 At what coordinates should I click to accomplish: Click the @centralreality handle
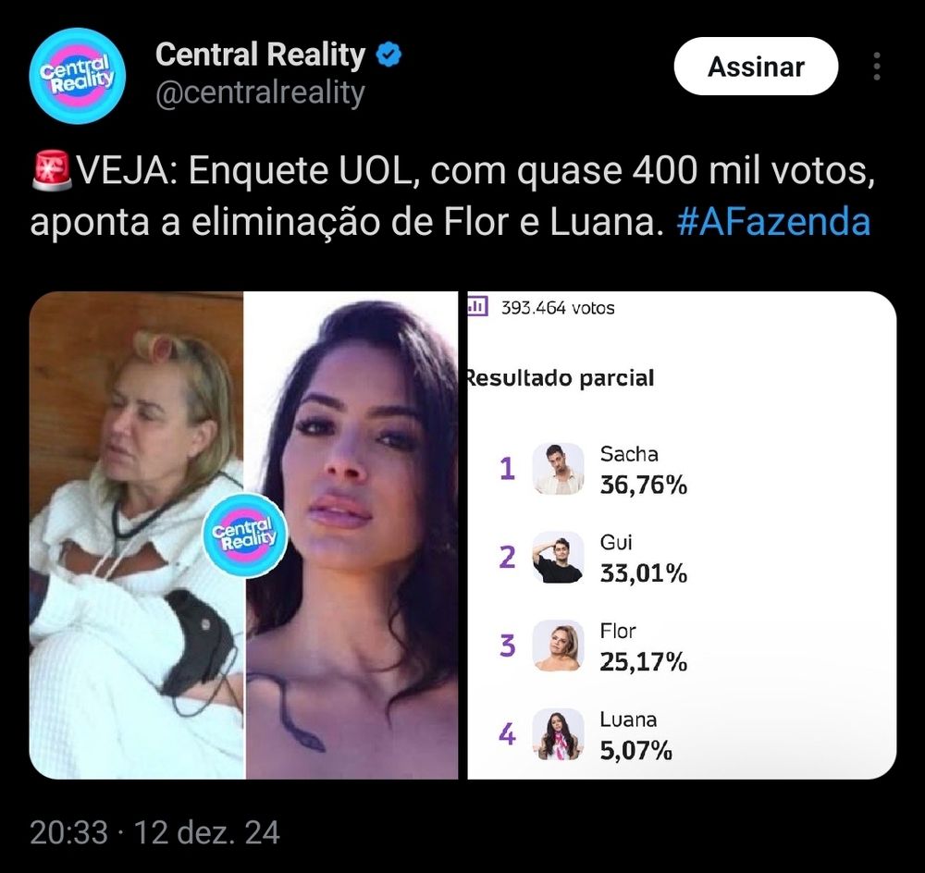(260, 92)
